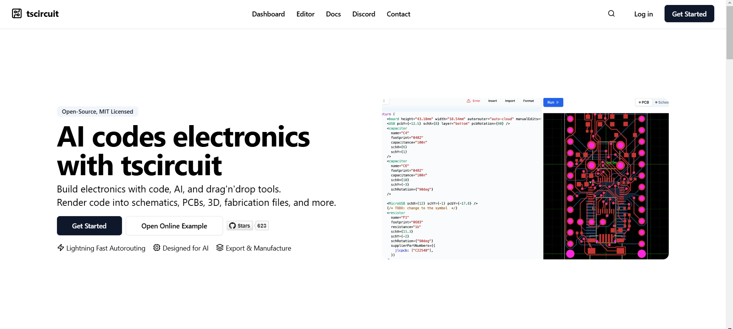
Task: Click the tscircuit logo icon
Action: (17, 14)
